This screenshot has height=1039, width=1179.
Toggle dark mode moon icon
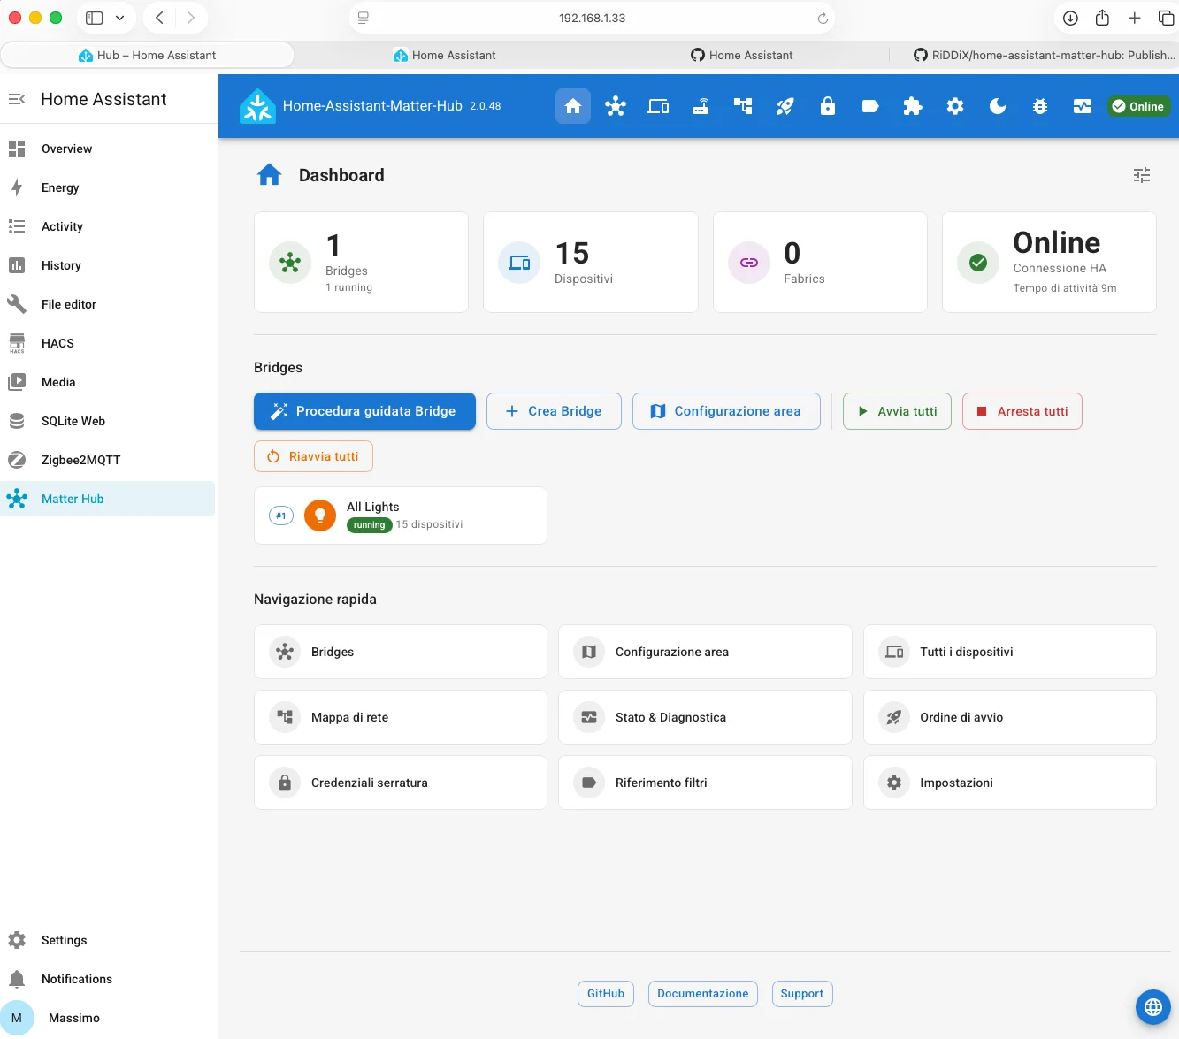tap(998, 106)
